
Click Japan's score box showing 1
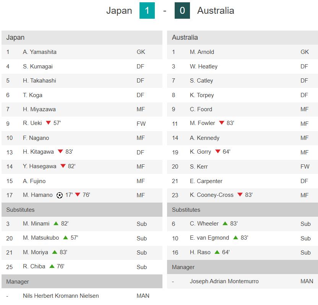coord(147,11)
